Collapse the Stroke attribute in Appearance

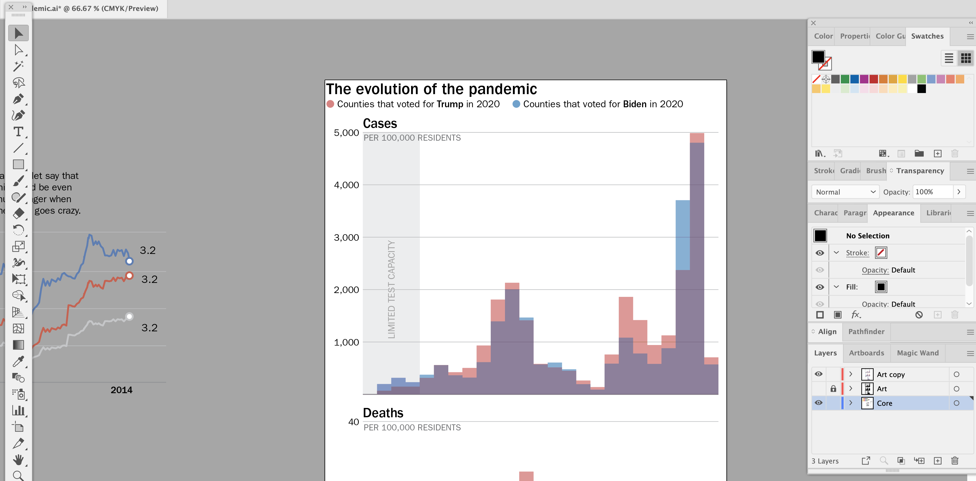pos(836,253)
